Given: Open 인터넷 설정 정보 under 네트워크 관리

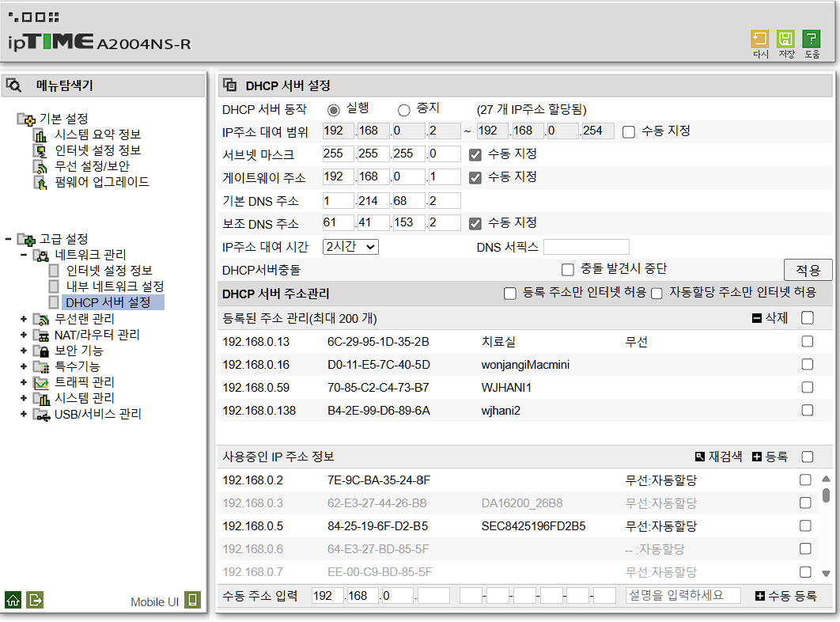Looking at the screenshot, I should click(109, 271).
